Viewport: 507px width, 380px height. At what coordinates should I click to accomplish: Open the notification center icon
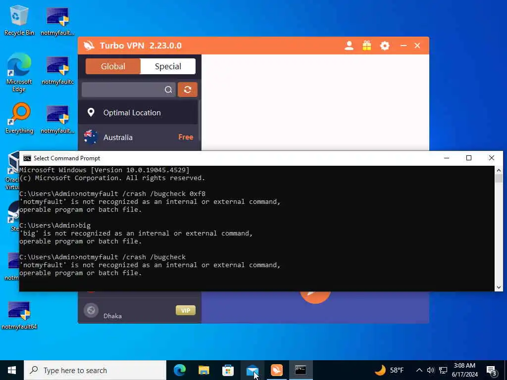[x=492, y=371]
